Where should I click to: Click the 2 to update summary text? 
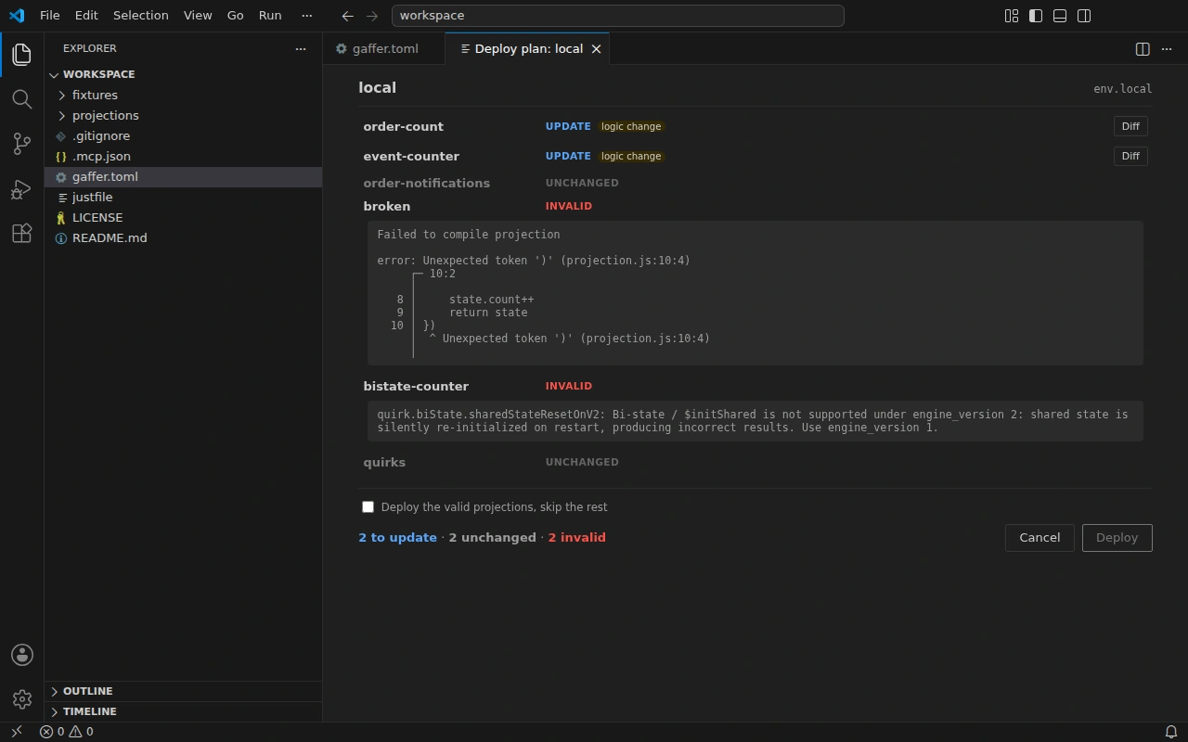click(397, 538)
